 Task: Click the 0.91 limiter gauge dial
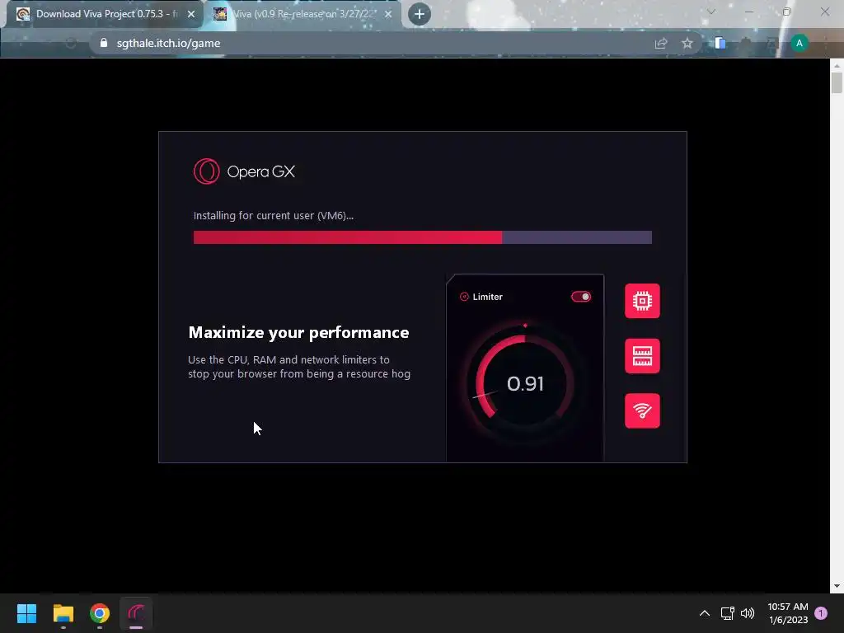point(525,383)
